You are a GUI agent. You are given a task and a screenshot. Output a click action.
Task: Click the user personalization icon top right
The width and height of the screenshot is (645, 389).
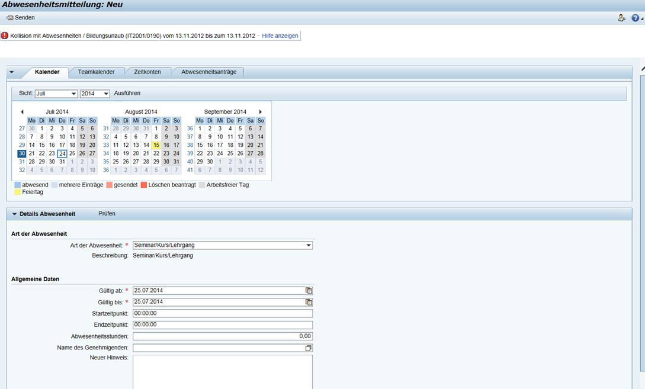(x=621, y=18)
